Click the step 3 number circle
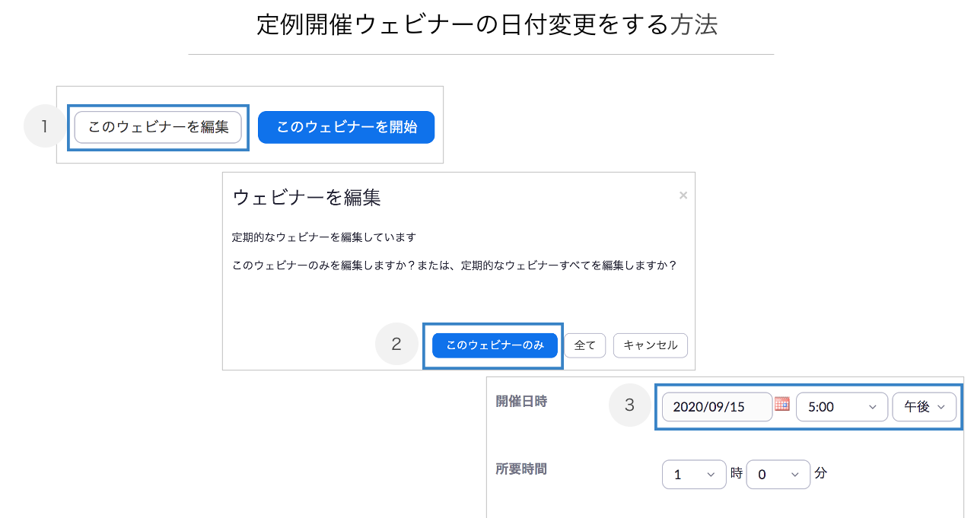This screenshot has height=518, width=974. pos(629,405)
